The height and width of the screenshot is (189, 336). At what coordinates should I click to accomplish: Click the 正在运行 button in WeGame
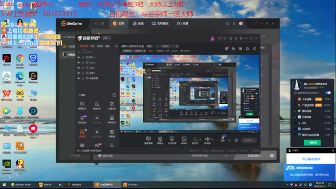(x=255, y=155)
